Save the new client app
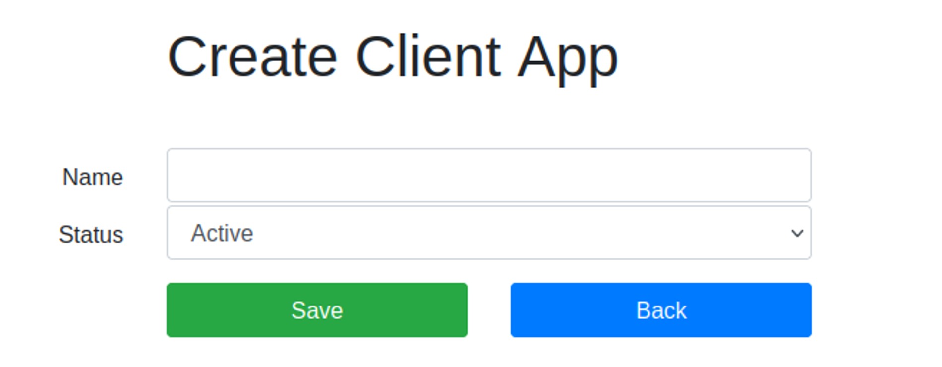 pos(317,310)
